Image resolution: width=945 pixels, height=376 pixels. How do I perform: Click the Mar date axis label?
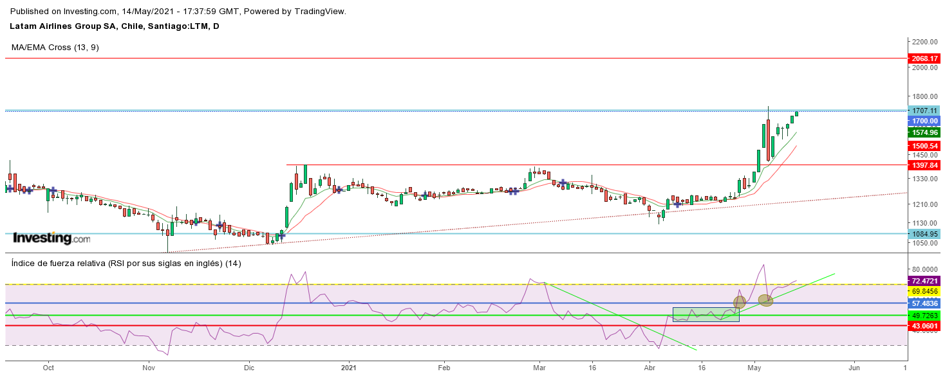pos(539,368)
